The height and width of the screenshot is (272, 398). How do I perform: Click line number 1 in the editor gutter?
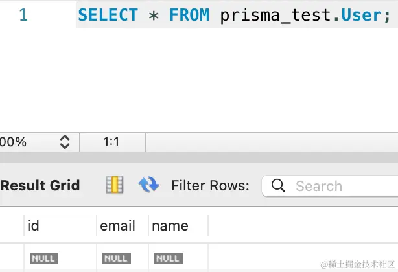pyautogui.click(x=23, y=15)
